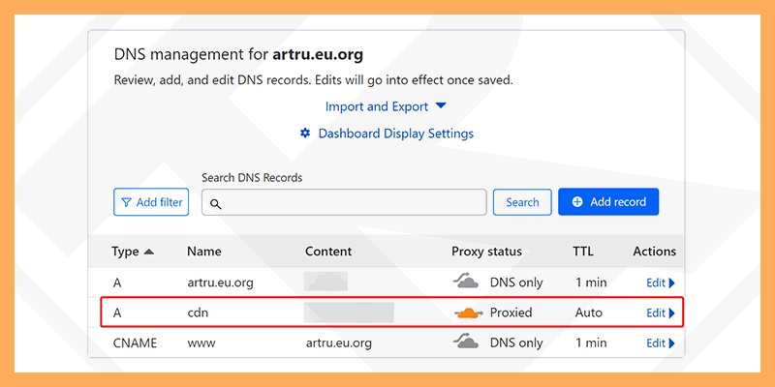775x387 pixels.
Task: Click the Content column header
Action: point(328,252)
